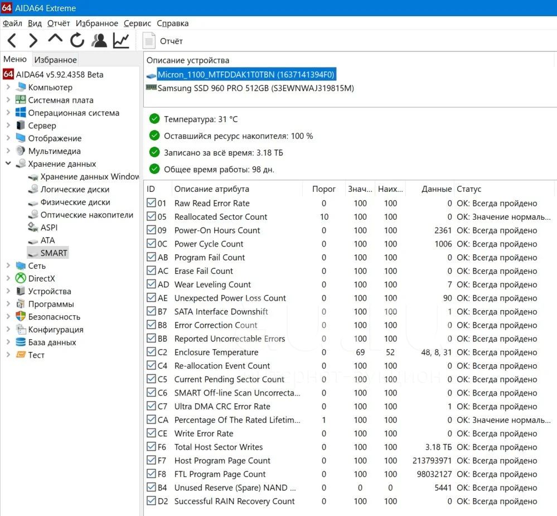Sort table by Порог column header
Viewport: 557px width, 516px height.
pyautogui.click(x=323, y=189)
